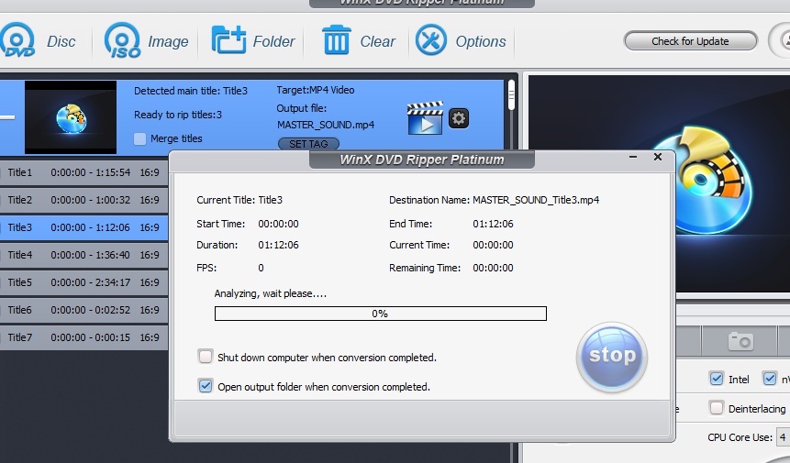Click the Target:MP4 Video label
The image size is (790, 463).
tap(316, 90)
